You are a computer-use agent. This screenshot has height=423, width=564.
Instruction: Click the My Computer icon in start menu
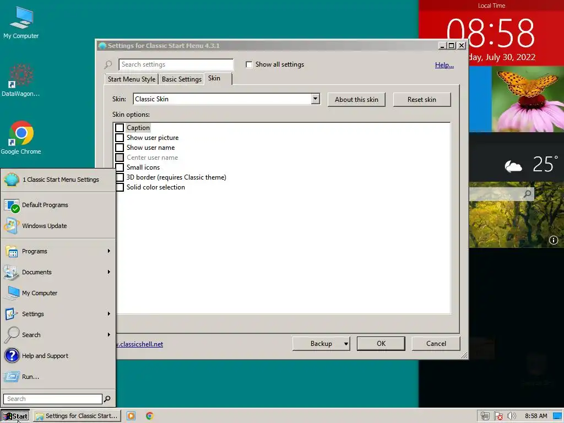pyautogui.click(x=12, y=293)
